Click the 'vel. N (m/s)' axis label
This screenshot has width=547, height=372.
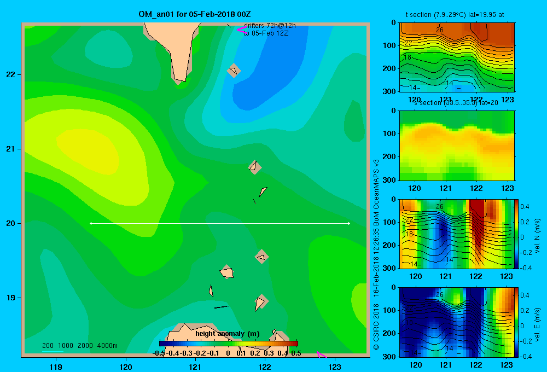click(538, 236)
